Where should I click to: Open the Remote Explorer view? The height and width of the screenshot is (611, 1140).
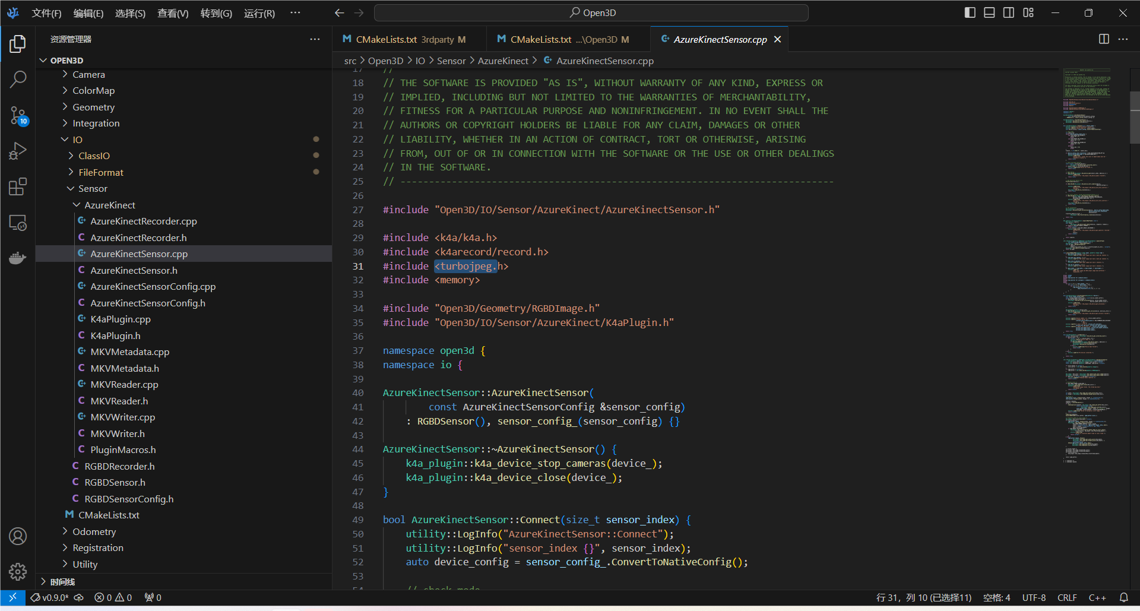(18, 223)
